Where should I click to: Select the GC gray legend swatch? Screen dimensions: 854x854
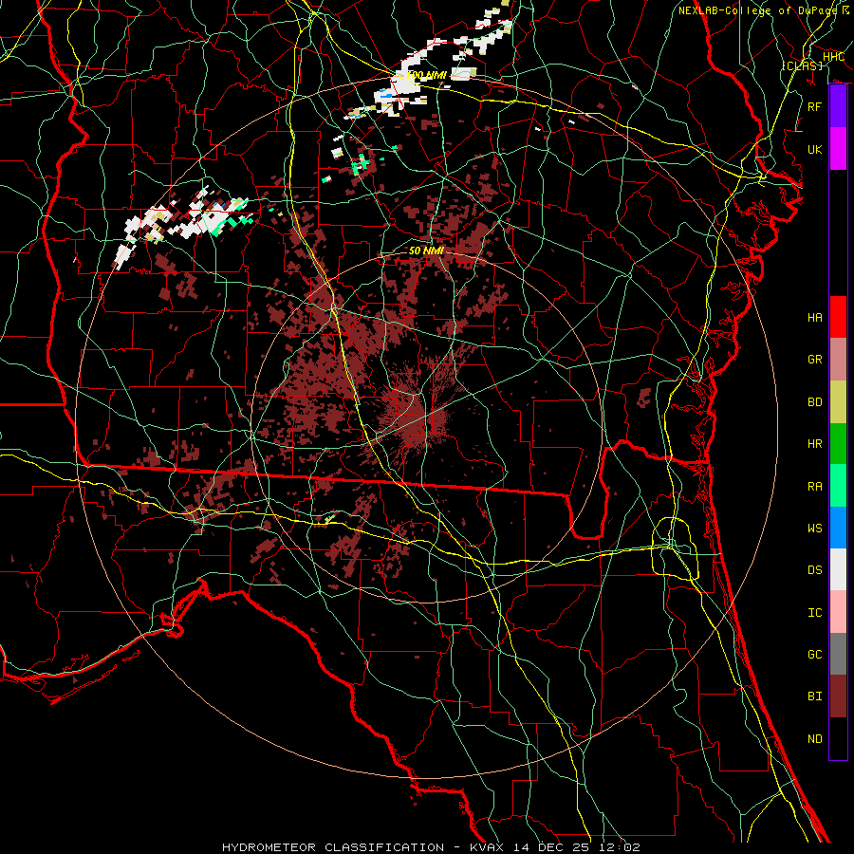[838, 654]
